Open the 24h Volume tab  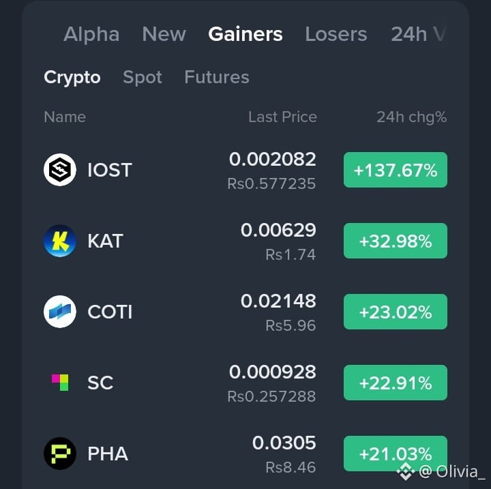(x=418, y=34)
